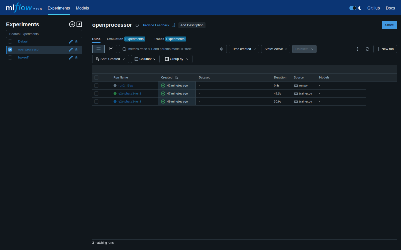Create a new experiment with plus icon

(72, 24)
